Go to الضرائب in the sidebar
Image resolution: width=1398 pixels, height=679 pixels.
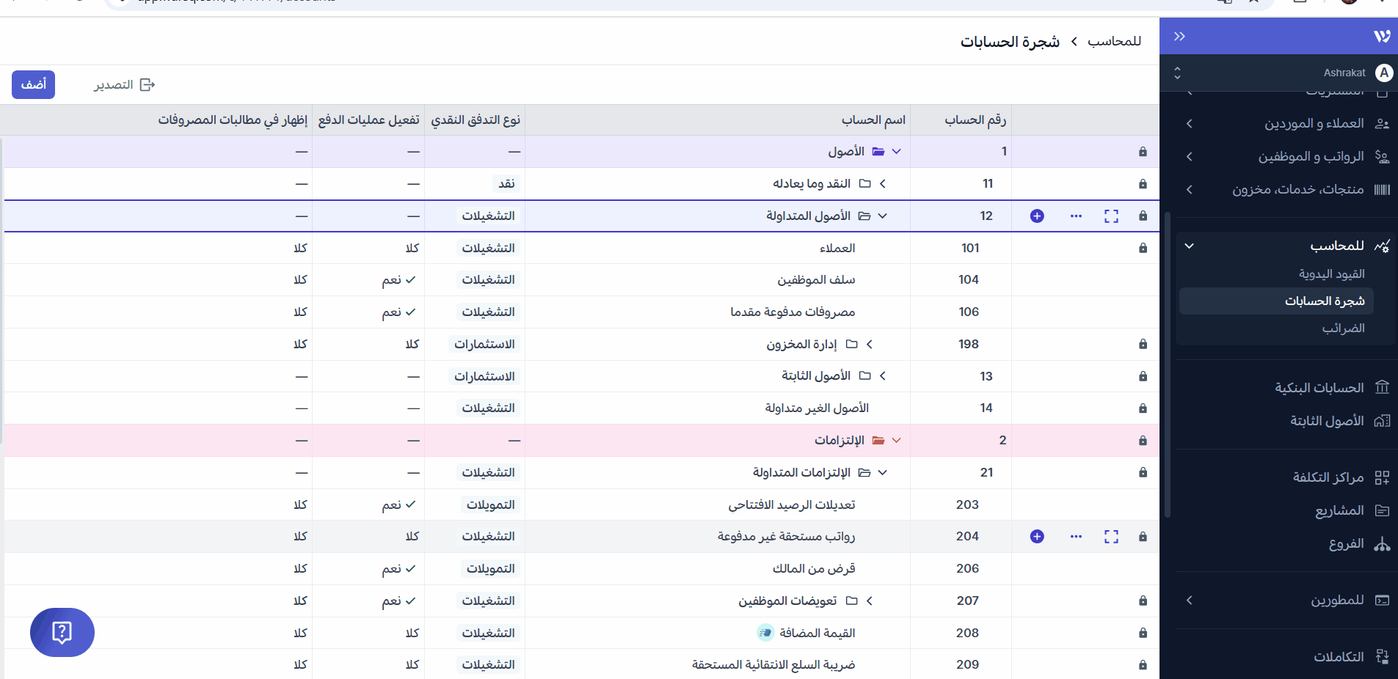(x=1343, y=329)
